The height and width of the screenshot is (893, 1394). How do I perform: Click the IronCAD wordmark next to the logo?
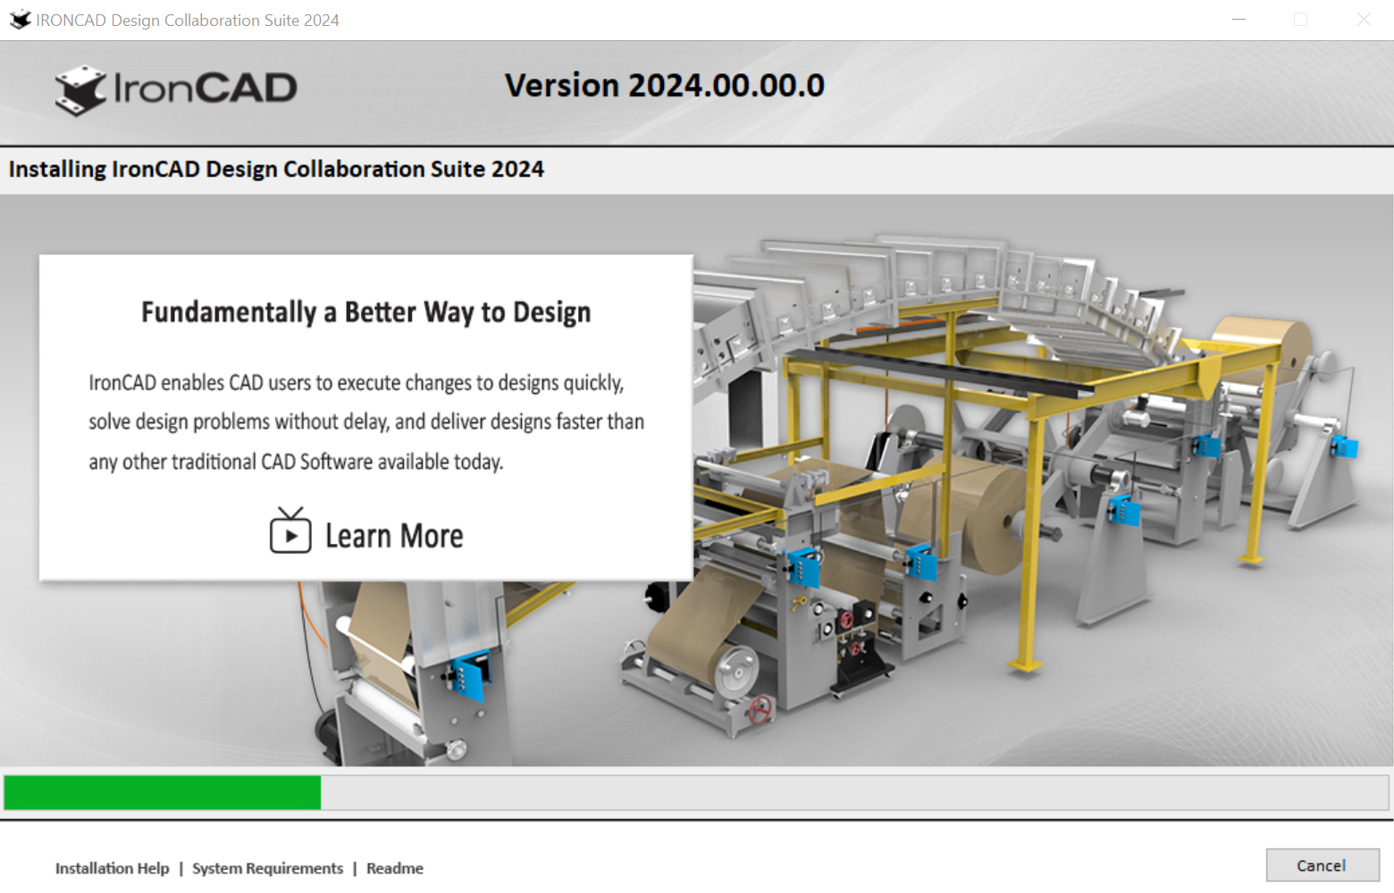[x=206, y=89]
